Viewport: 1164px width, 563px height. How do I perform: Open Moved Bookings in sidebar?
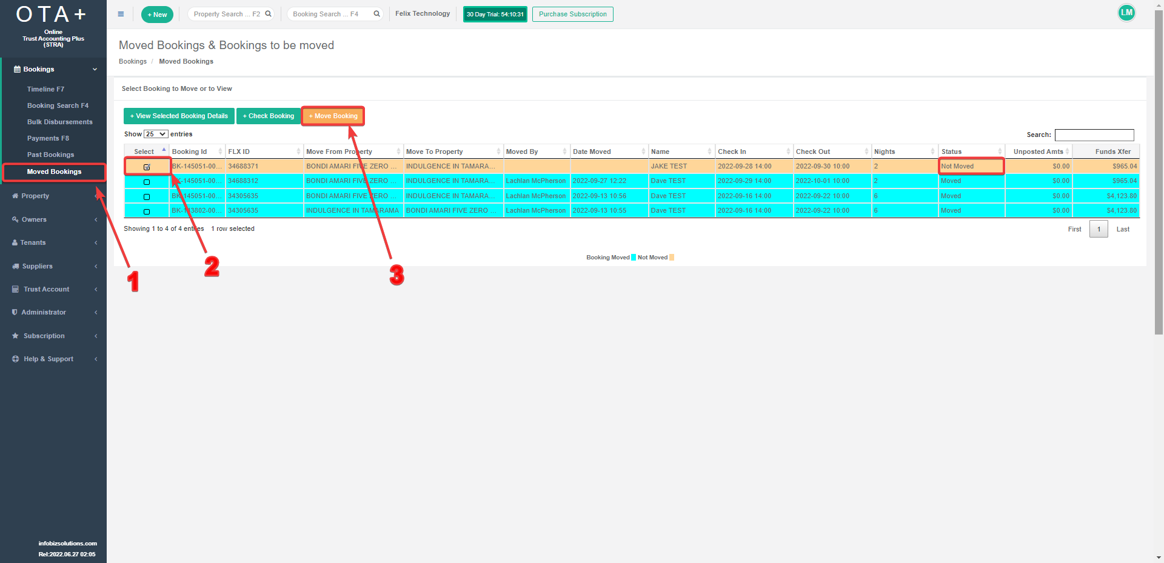[x=54, y=172]
